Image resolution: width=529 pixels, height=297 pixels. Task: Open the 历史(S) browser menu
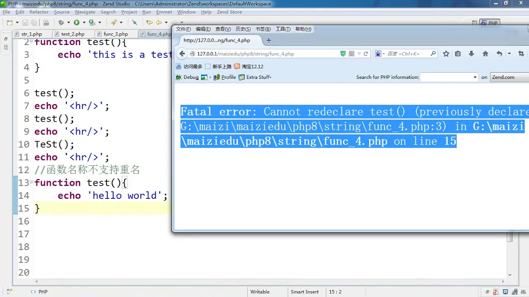pyautogui.click(x=243, y=29)
